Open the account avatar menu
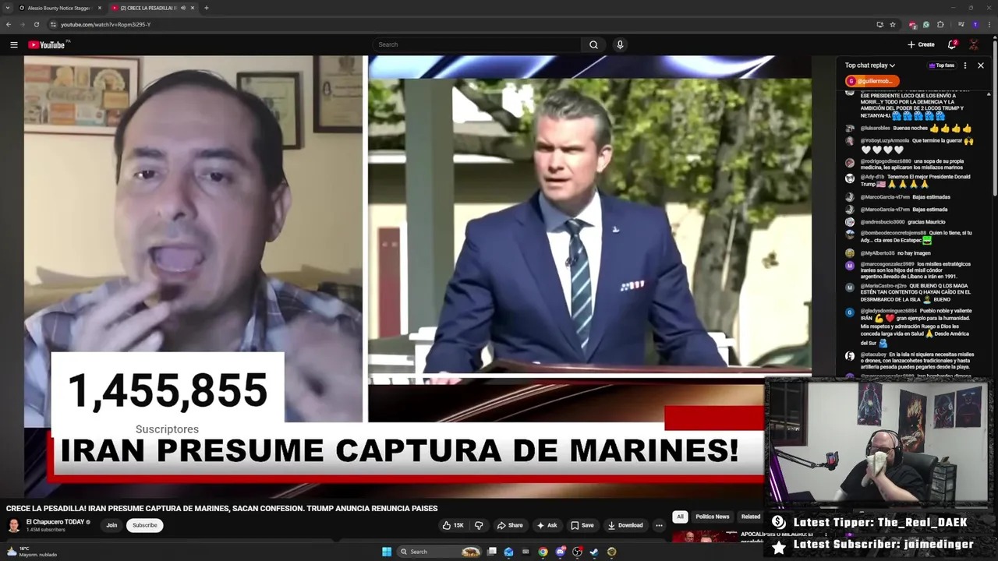The width and height of the screenshot is (998, 561). pos(974,44)
